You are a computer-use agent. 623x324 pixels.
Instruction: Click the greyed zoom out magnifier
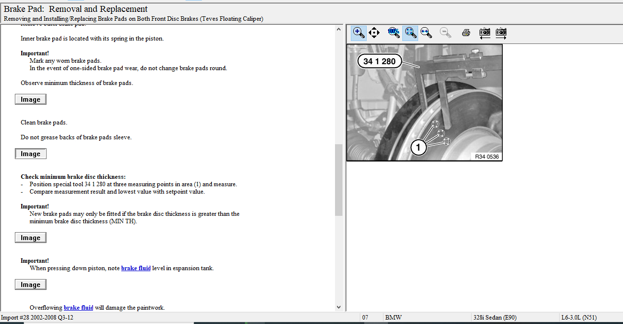tap(446, 33)
